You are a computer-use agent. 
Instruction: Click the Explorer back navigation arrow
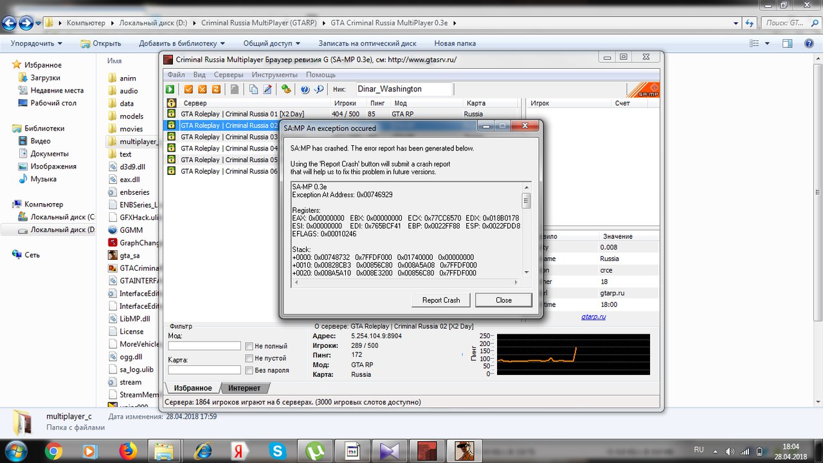(10, 23)
